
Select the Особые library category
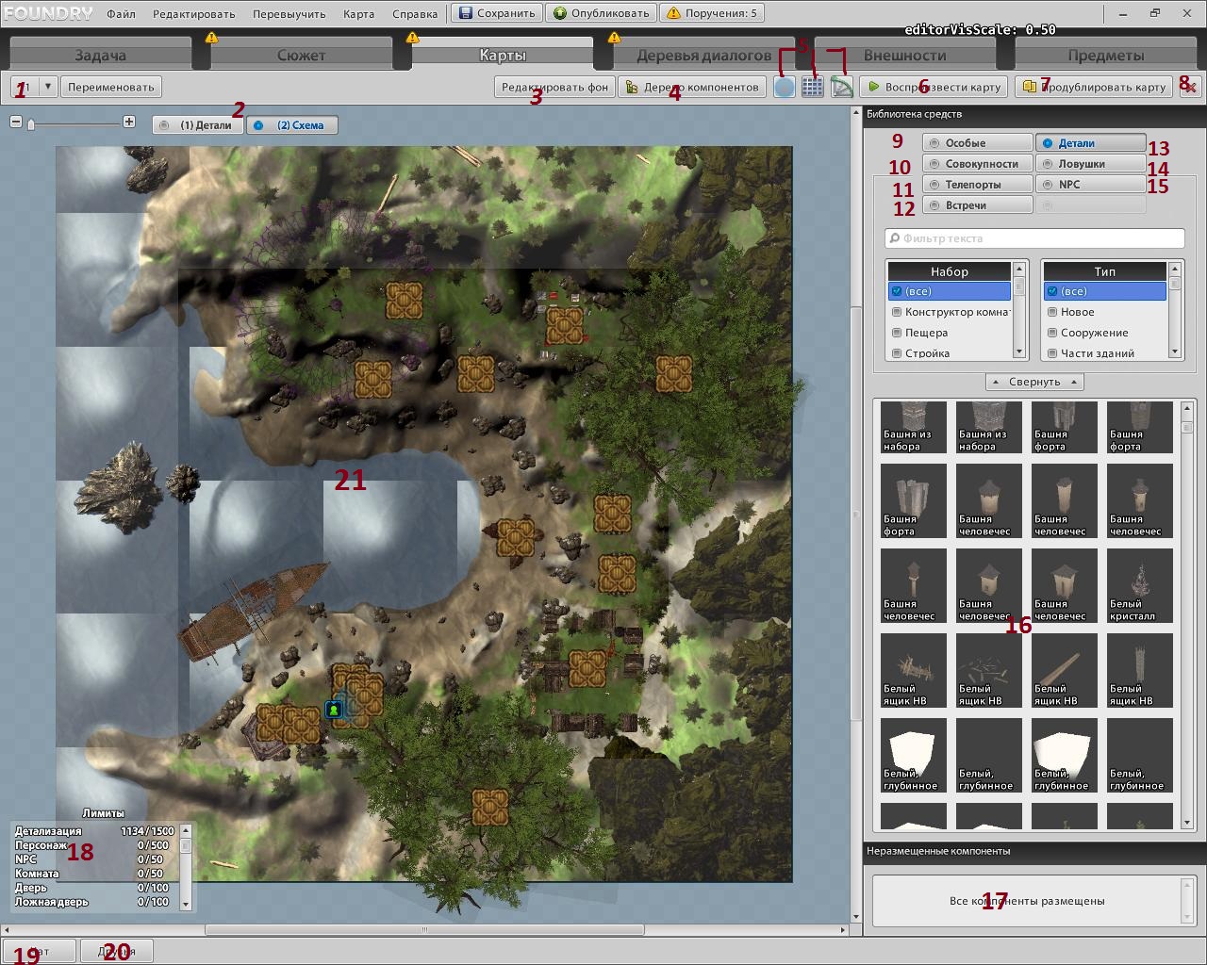pyautogui.click(x=977, y=143)
